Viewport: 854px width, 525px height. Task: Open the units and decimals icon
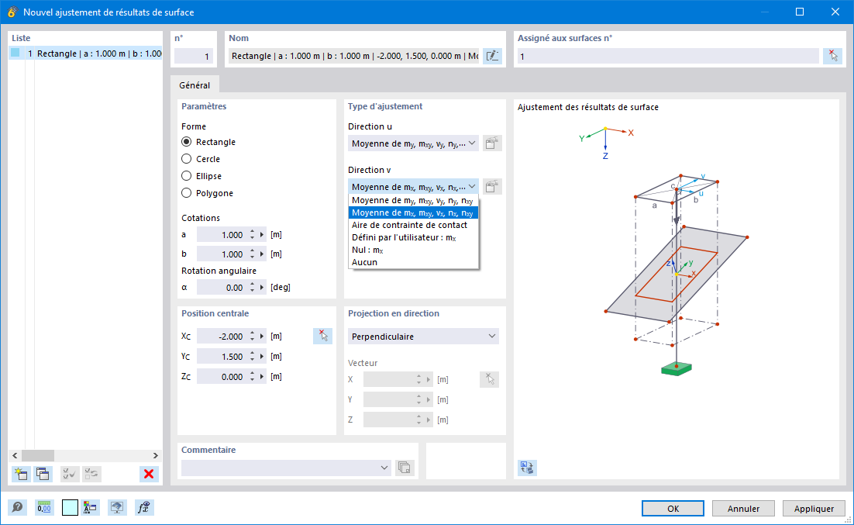[44, 508]
